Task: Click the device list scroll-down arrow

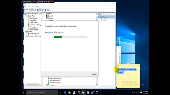Action: 96,84
